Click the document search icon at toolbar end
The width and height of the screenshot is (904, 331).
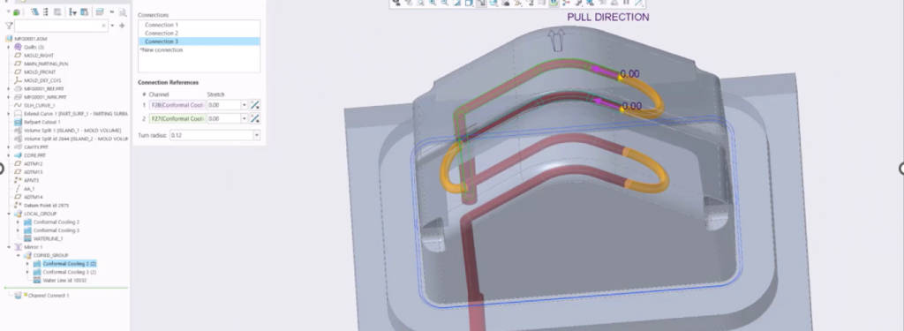pyautogui.click(x=123, y=12)
